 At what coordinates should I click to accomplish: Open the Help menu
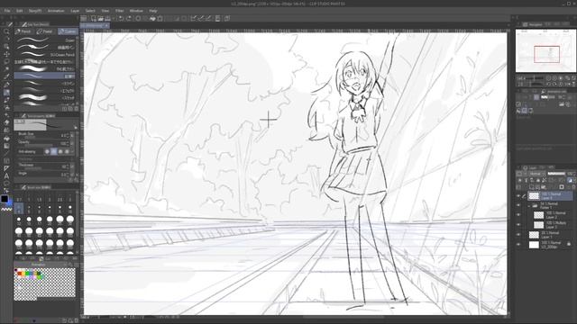[x=153, y=11]
